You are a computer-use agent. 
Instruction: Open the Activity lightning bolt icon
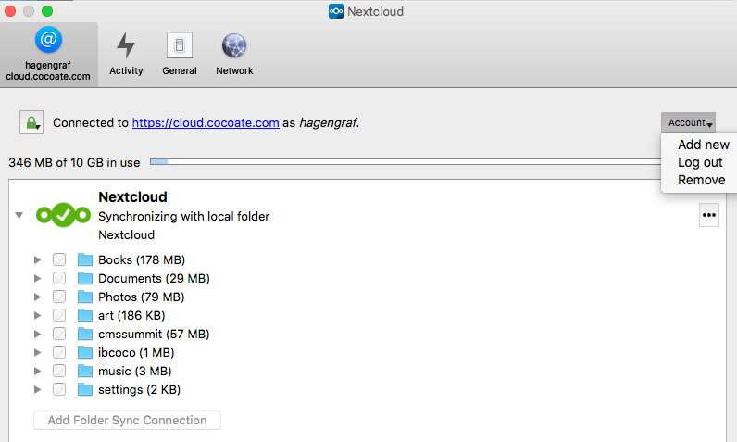(x=126, y=45)
